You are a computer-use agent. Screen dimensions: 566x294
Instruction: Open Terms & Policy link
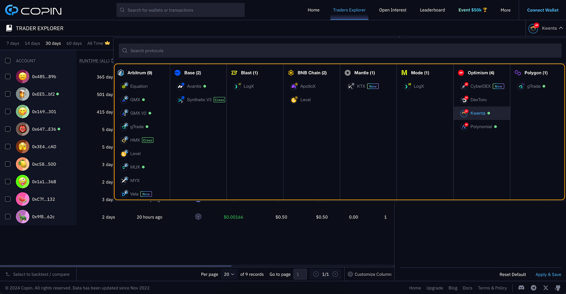pos(492,288)
